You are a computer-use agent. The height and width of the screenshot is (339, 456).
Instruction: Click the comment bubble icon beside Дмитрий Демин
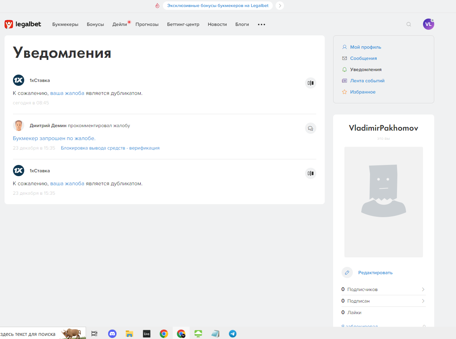[310, 128]
